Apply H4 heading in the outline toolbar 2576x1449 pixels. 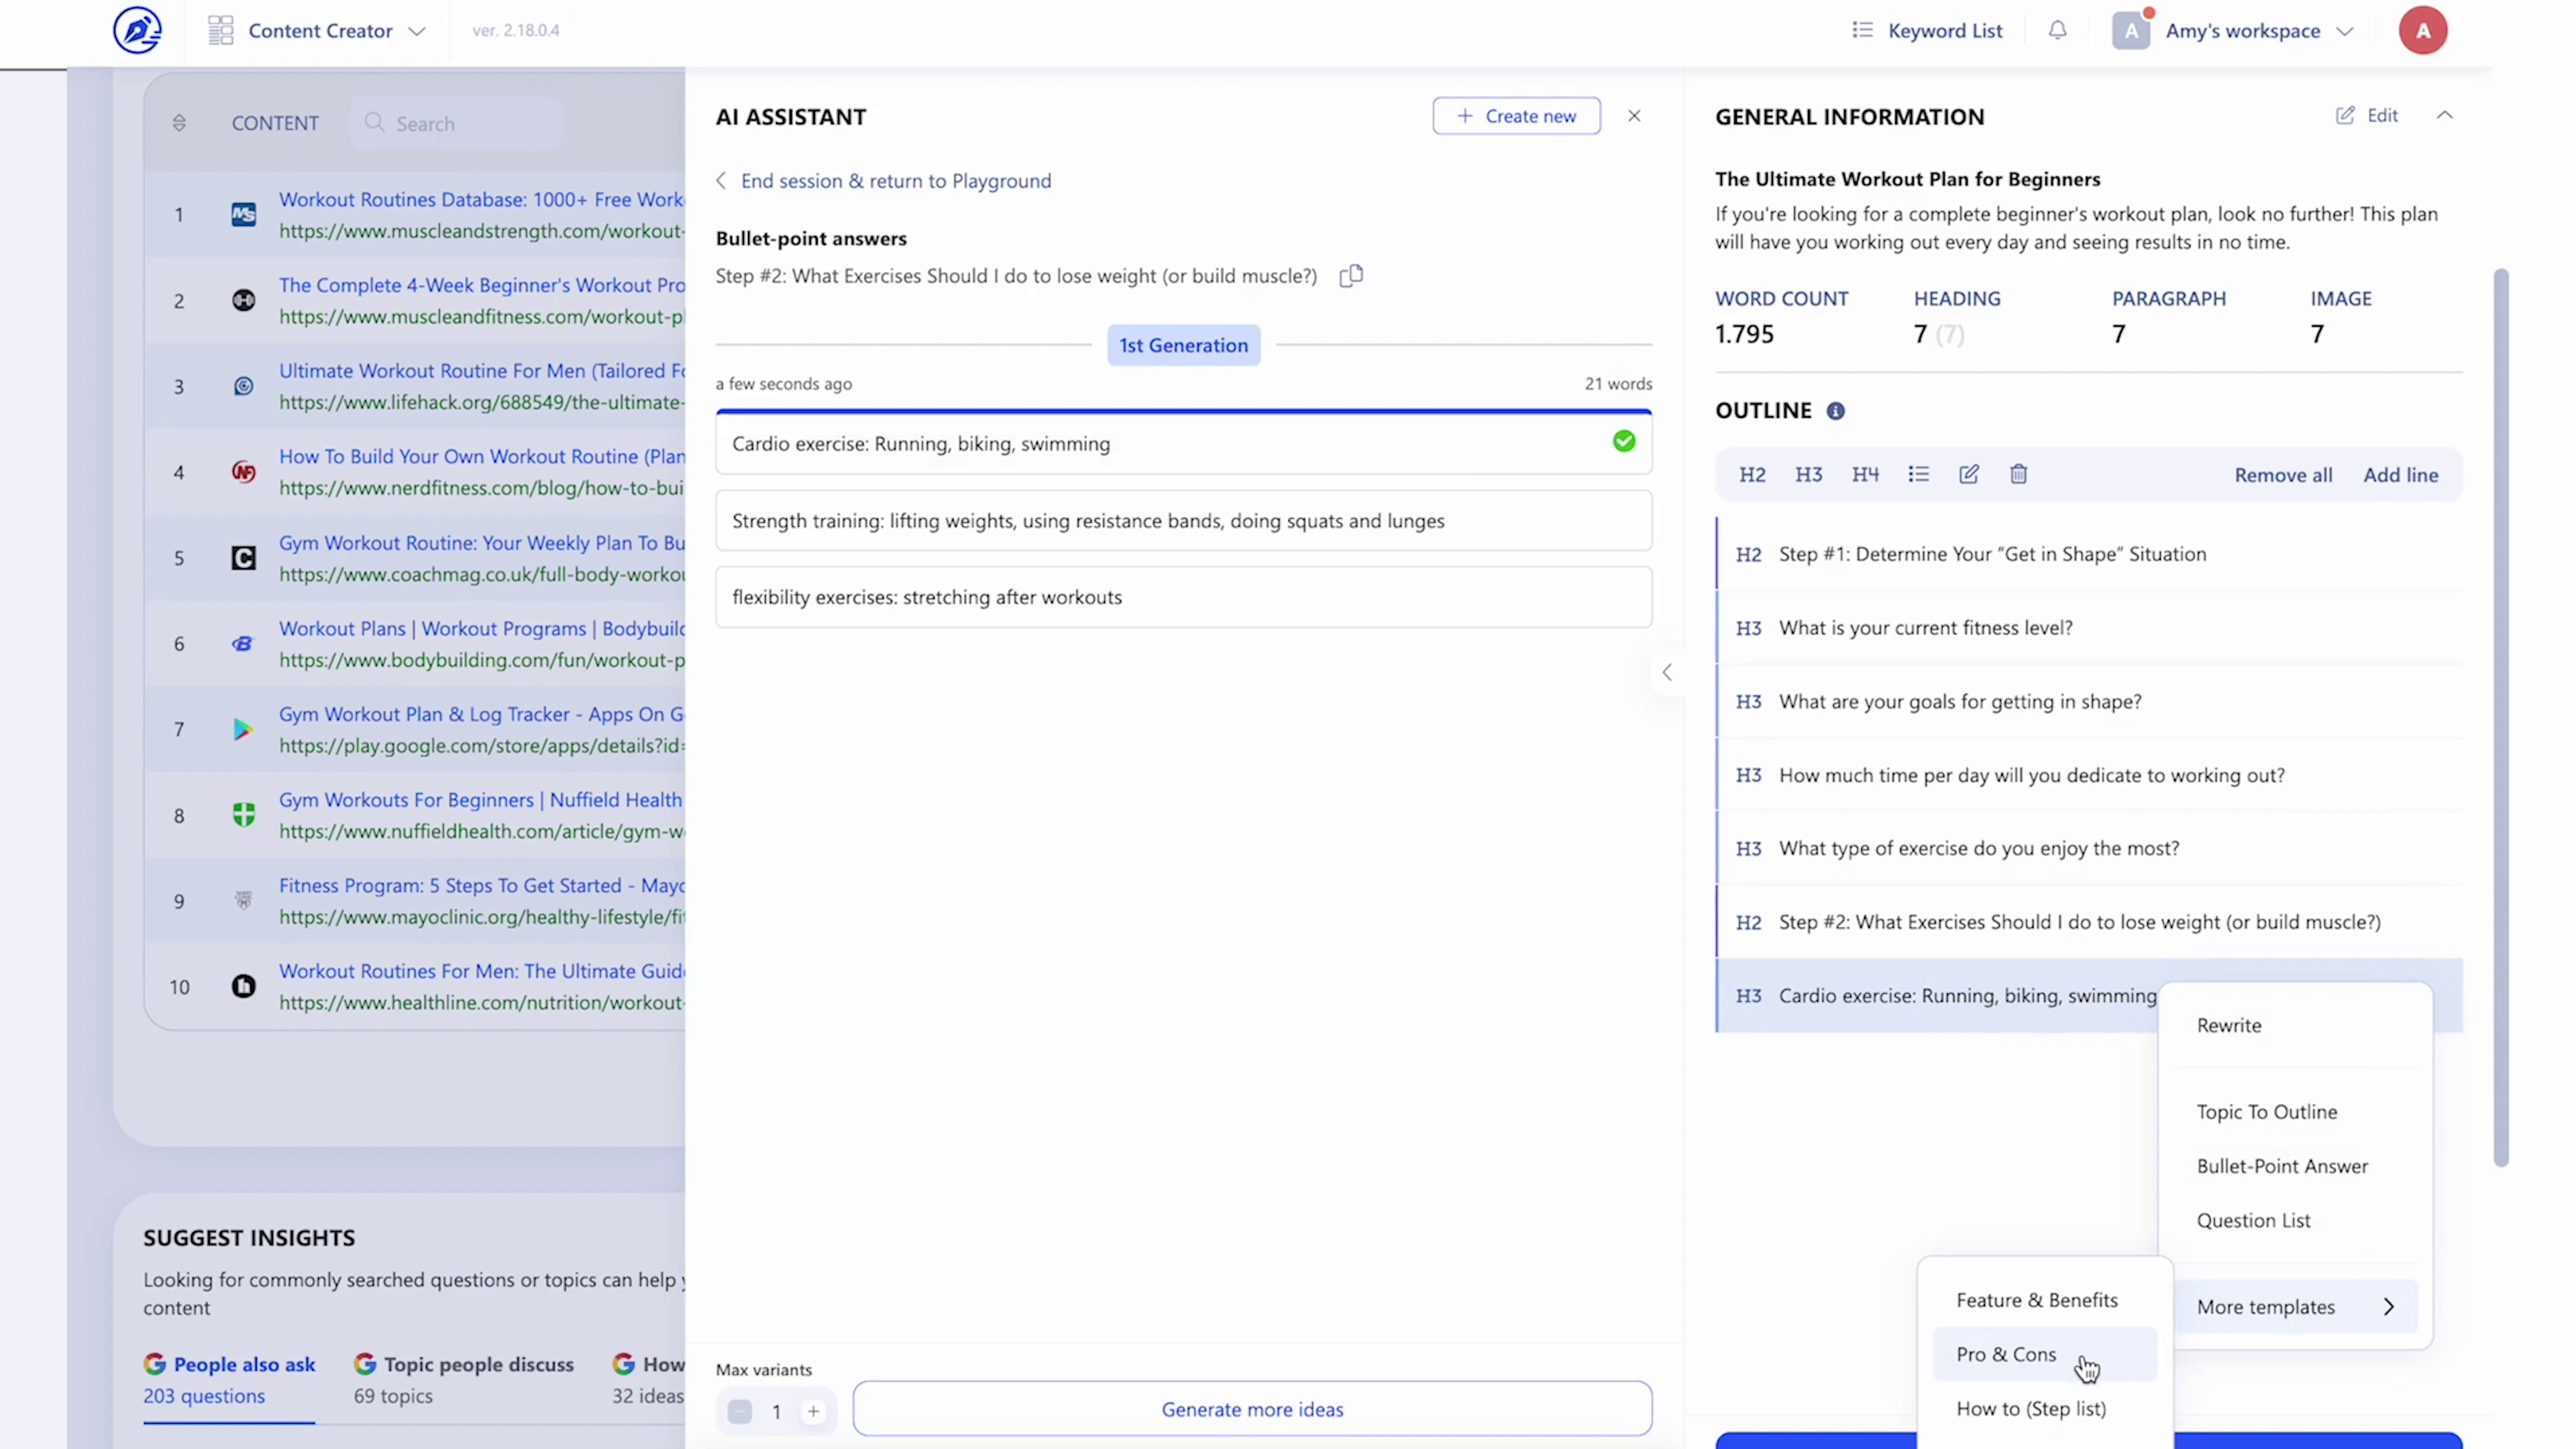[x=1866, y=474]
